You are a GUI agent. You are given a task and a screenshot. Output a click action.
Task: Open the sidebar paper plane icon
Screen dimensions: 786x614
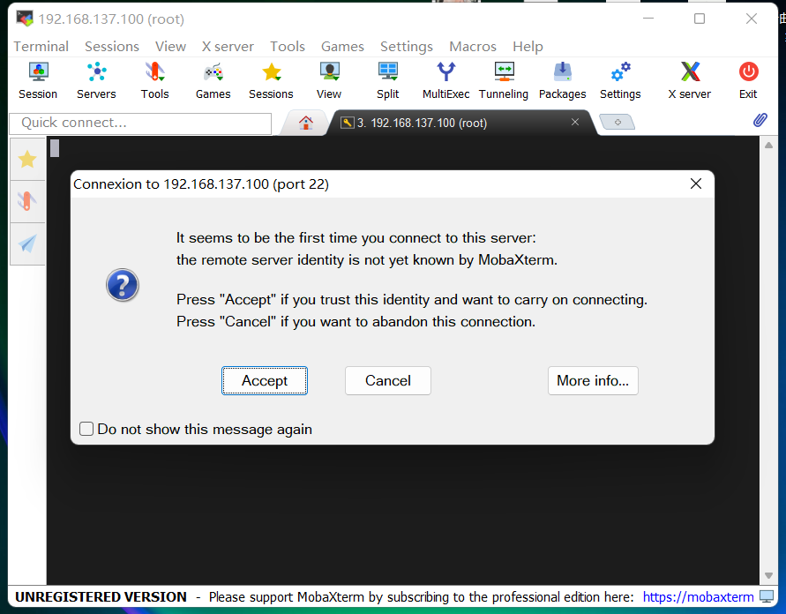pyautogui.click(x=27, y=243)
